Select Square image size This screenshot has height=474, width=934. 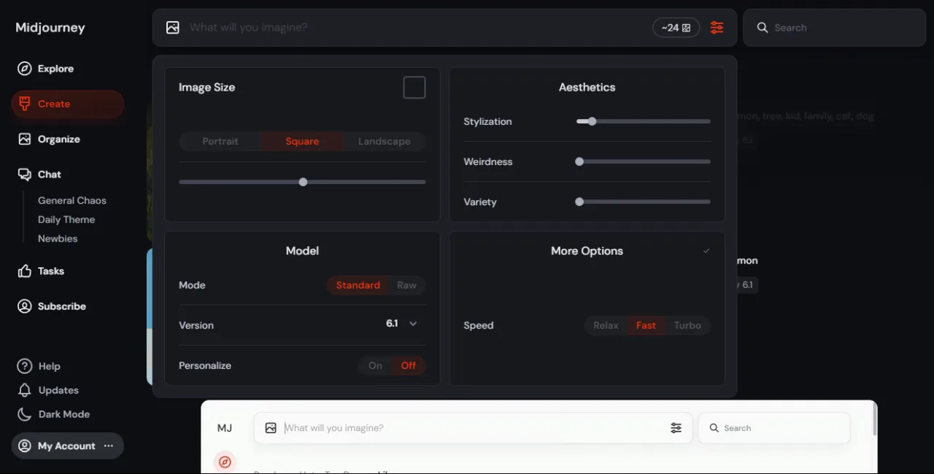pos(302,141)
